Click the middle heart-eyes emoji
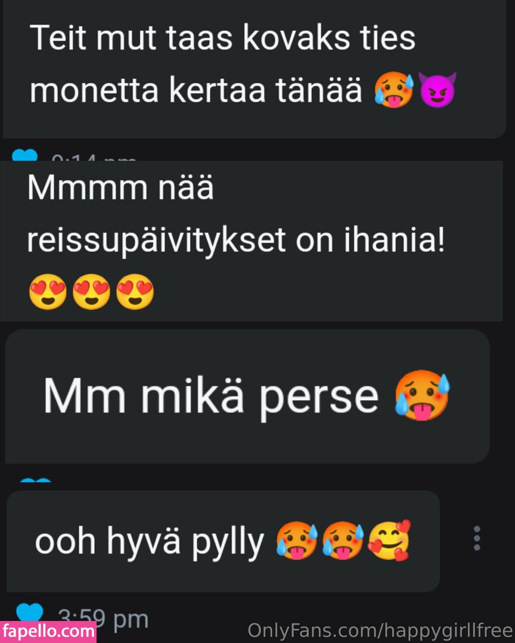The height and width of the screenshot is (643, 515). (x=91, y=292)
